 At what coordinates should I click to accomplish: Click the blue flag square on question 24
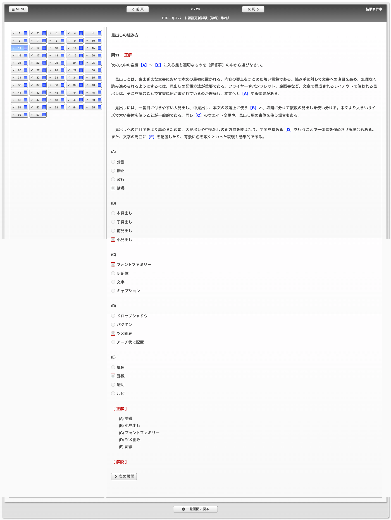81,63
